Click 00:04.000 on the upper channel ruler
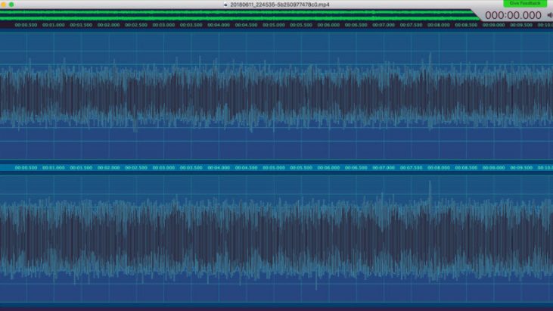 click(x=219, y=25)
